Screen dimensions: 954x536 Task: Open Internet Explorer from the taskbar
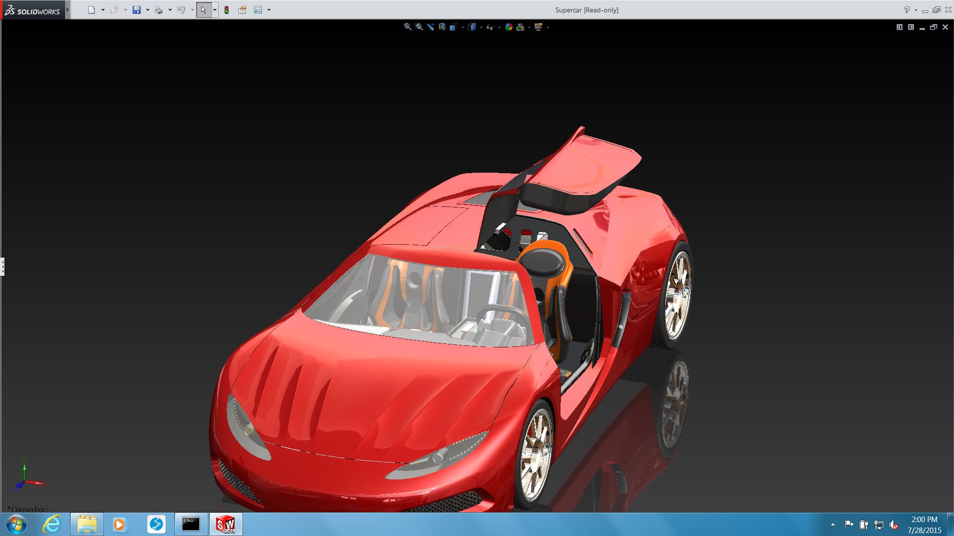(52, 524)
